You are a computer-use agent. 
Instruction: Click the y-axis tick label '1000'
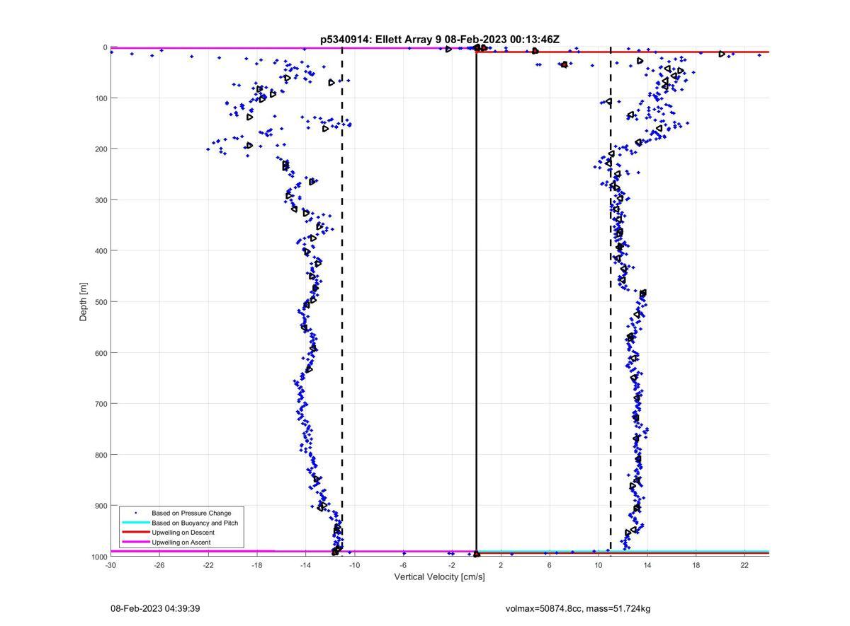point(98,557)
